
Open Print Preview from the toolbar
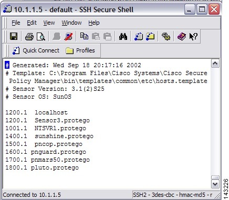pyautogui.click(x=41, y=37)
